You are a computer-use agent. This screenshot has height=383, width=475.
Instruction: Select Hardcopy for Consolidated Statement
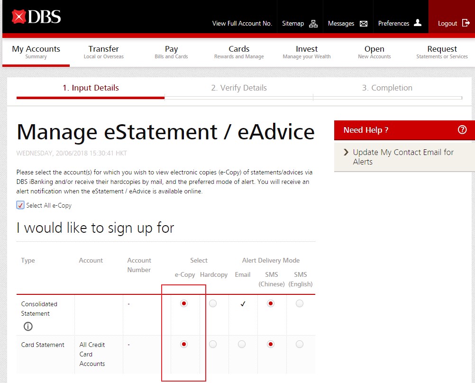point(213,303)
